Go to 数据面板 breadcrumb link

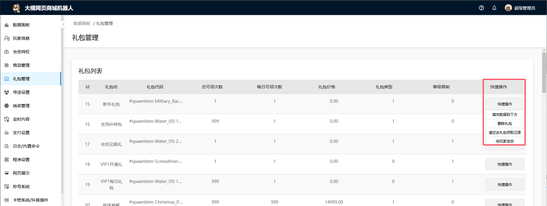point(82,23)
